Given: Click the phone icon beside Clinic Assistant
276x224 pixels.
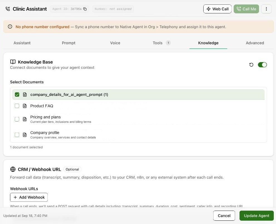Looking at the screenshot, I should pos(8,9).
